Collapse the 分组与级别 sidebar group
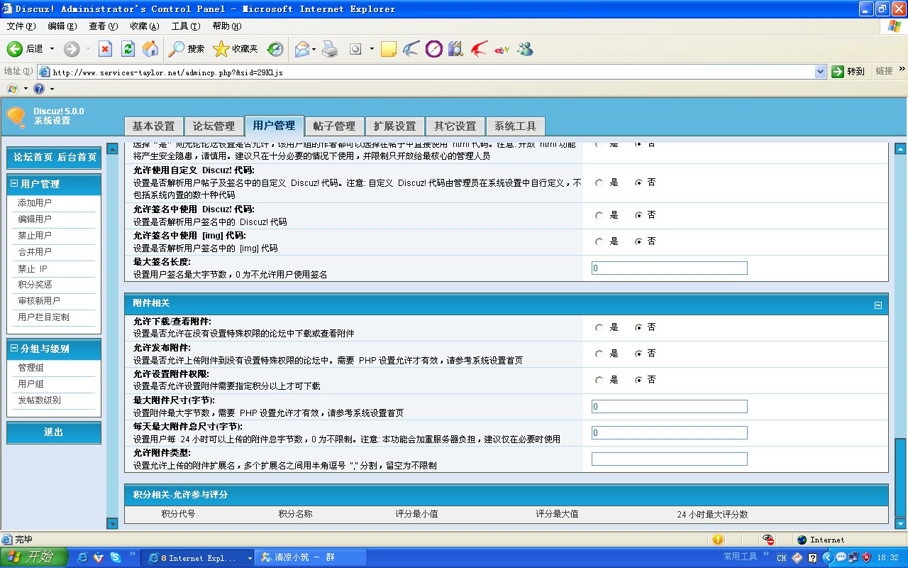This screenshot has width=908, height=568. 14,349
